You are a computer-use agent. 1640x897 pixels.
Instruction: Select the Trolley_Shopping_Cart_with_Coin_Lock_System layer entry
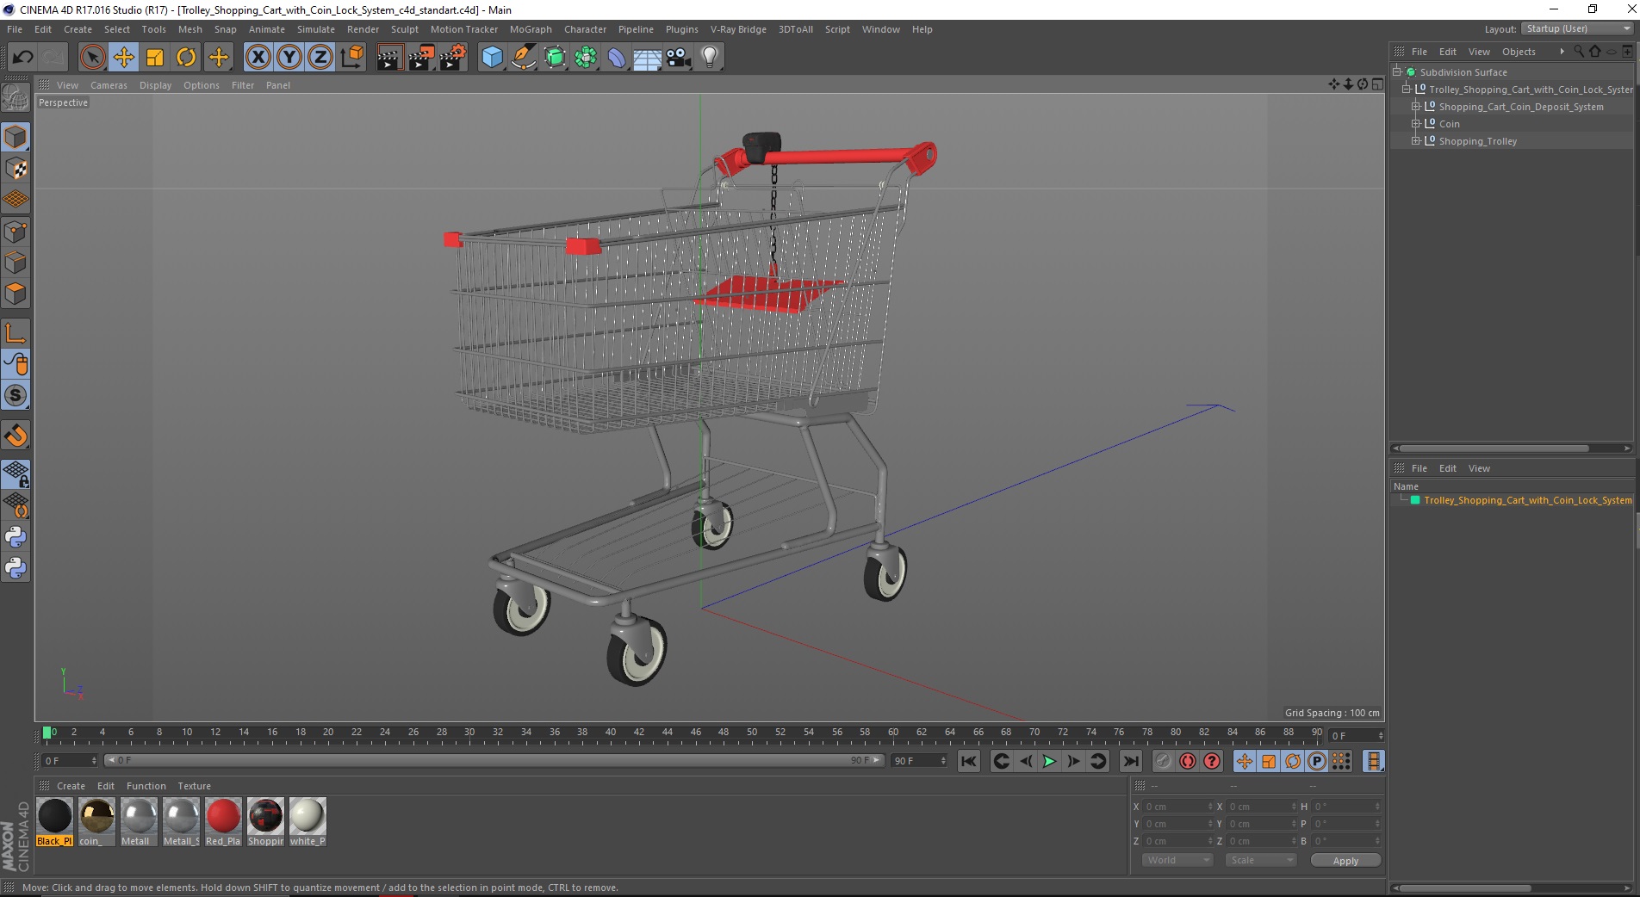[1528, 500]
